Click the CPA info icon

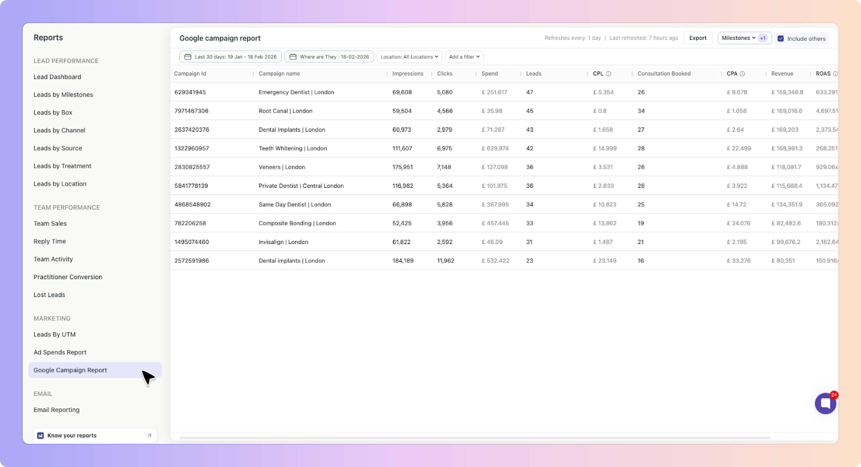tap(742, 74)
